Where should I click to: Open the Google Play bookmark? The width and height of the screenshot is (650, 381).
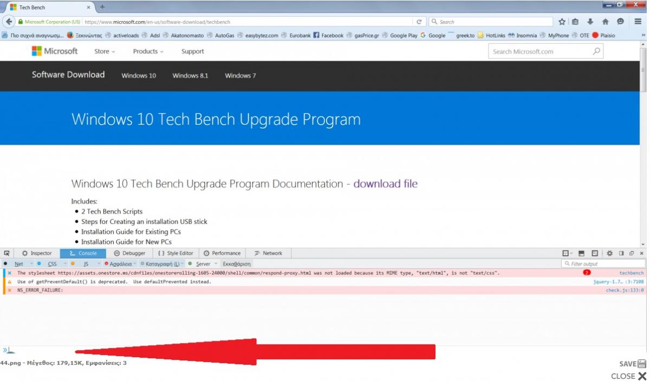399,35
